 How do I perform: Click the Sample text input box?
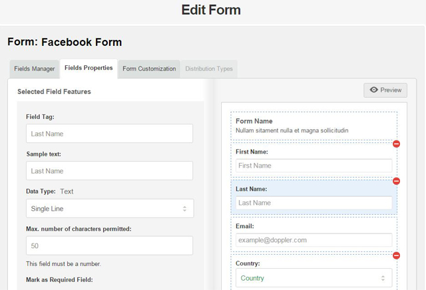109,171
